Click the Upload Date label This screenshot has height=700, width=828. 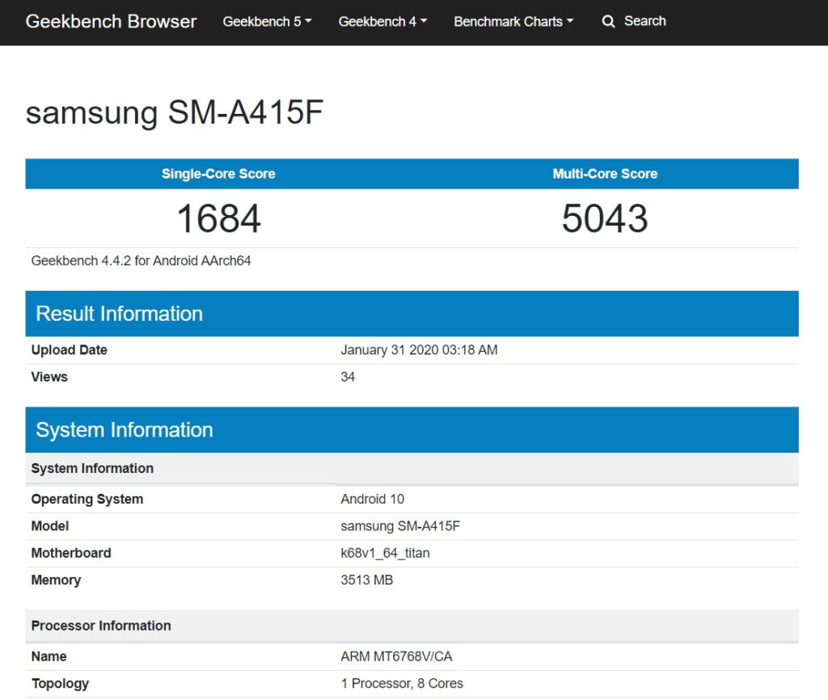70,350
